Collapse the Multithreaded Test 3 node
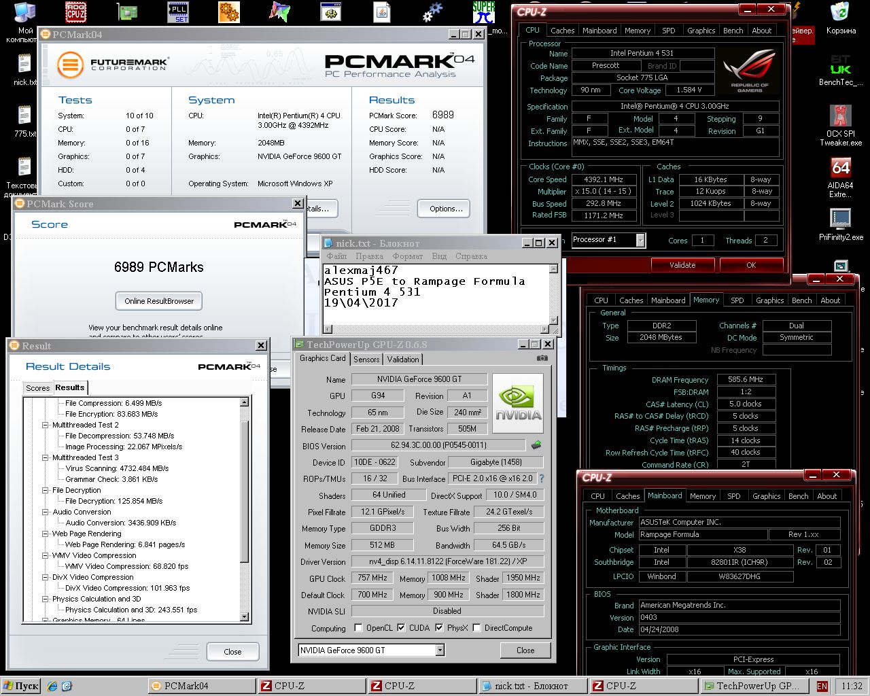Screen dimensions: 870x696 pos(46,457)
